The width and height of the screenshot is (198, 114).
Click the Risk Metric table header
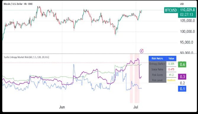point(157,58)
